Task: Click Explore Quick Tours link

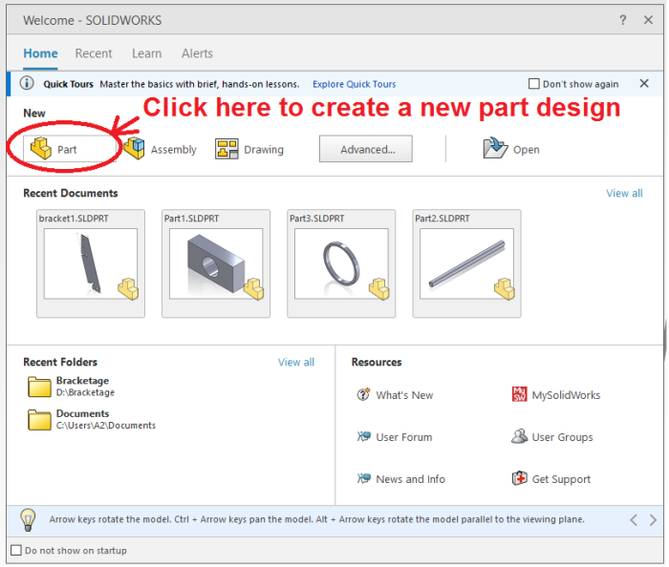Action: coord(354,84)
